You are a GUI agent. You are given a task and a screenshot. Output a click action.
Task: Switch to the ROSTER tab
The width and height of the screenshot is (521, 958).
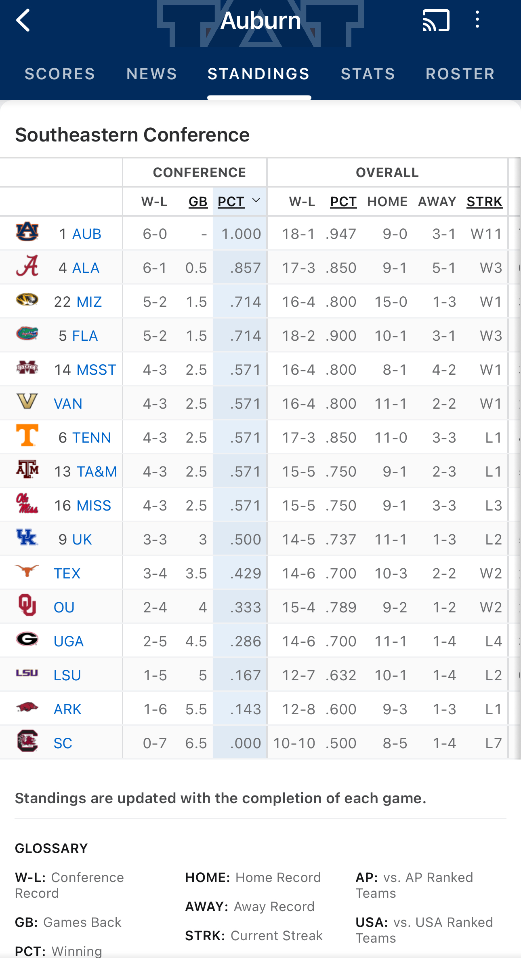click(460, 74)
